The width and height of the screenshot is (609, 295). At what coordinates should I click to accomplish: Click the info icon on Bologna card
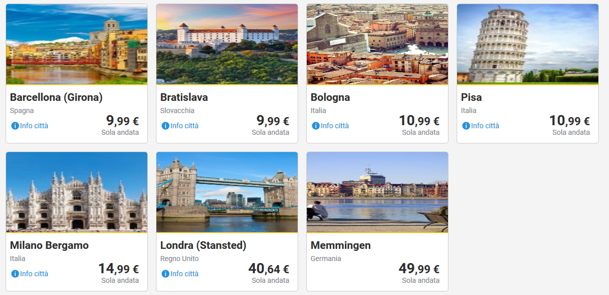click(x=315, y=126)
